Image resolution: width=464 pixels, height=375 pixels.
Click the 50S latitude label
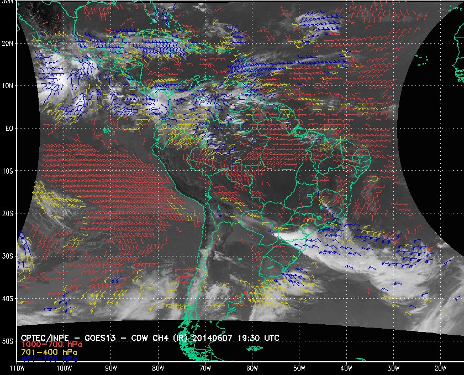click(x=7, y=341)
